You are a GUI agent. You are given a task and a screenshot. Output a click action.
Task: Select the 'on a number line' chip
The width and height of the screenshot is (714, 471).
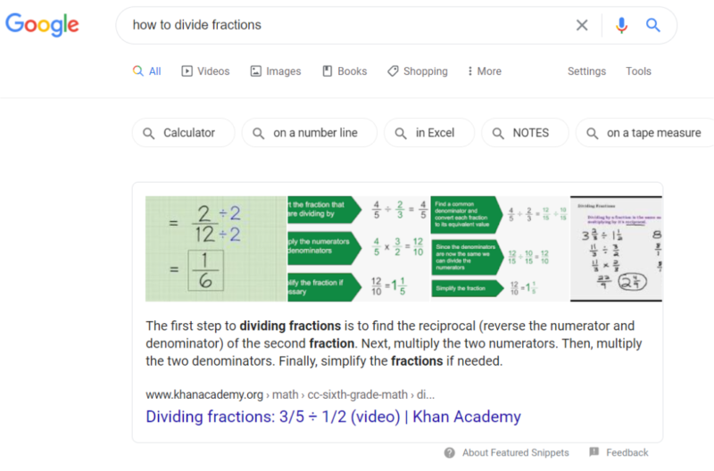tap(309, 133)
